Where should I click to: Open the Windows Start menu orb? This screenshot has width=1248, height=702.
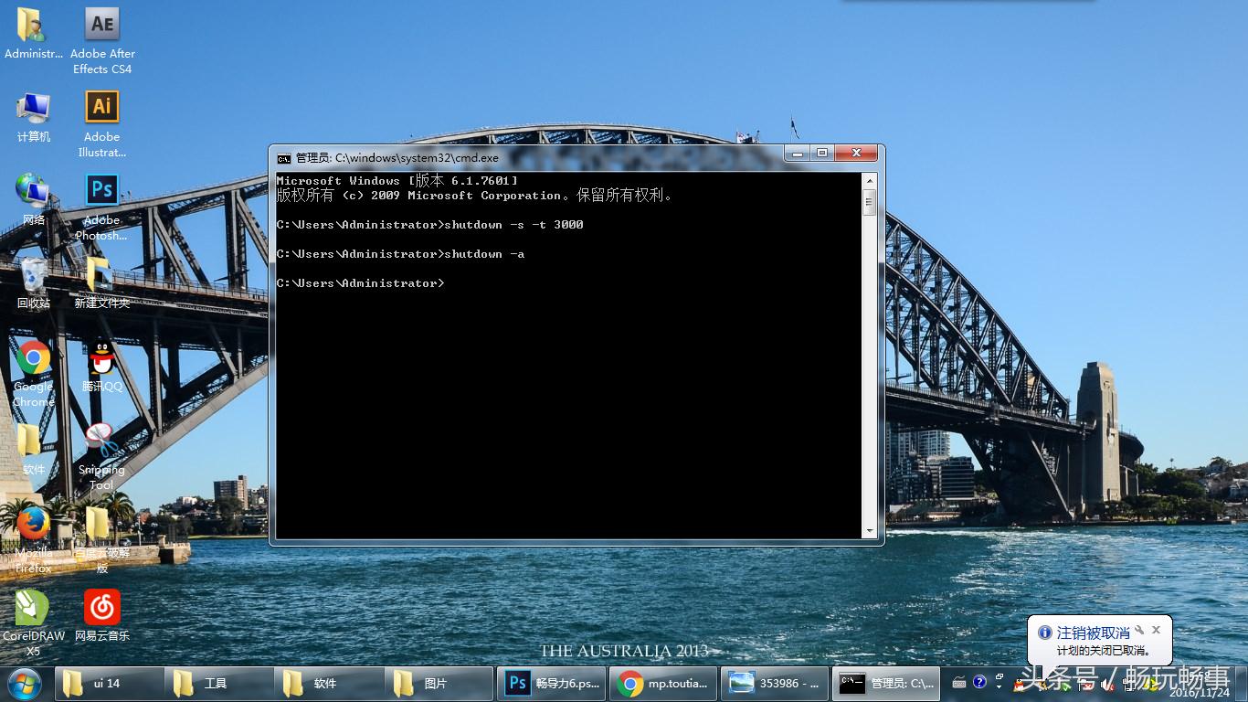click(x=25, y=683)
